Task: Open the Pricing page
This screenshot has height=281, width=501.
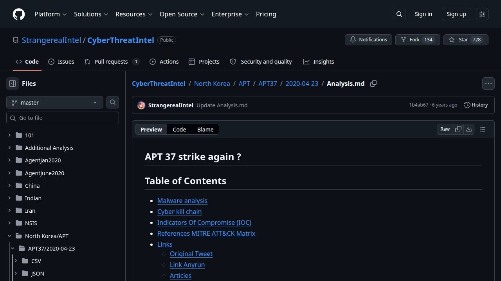Action: point(266,14)
